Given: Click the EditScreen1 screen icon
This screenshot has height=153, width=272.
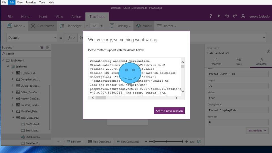Looking at the screenshot, I should [7, 60].
